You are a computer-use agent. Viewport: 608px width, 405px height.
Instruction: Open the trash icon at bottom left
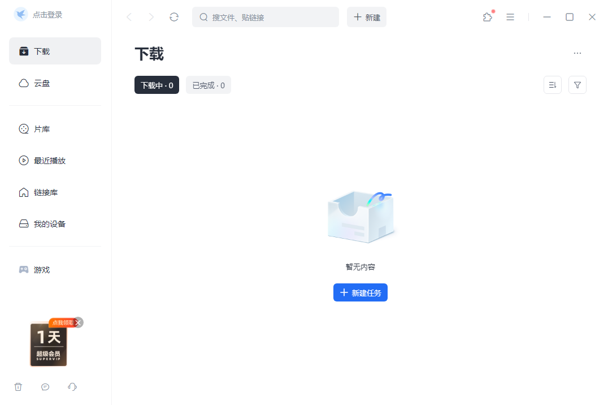click(x=18, y=387)
